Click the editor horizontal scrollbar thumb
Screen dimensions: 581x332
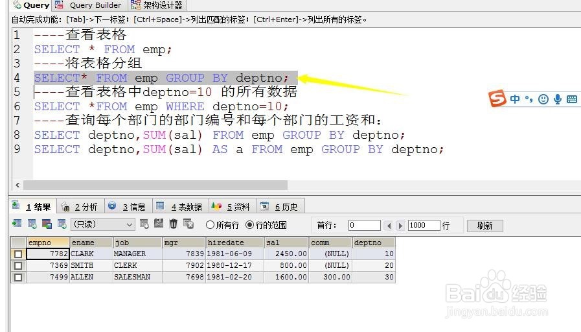155,185
